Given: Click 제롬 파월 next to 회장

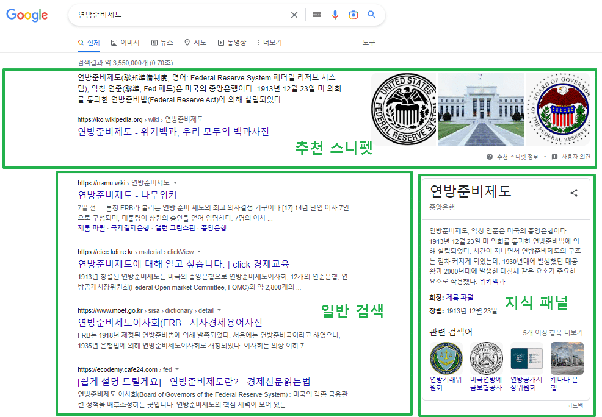Looking at the screenshot, I should point(460,298).
